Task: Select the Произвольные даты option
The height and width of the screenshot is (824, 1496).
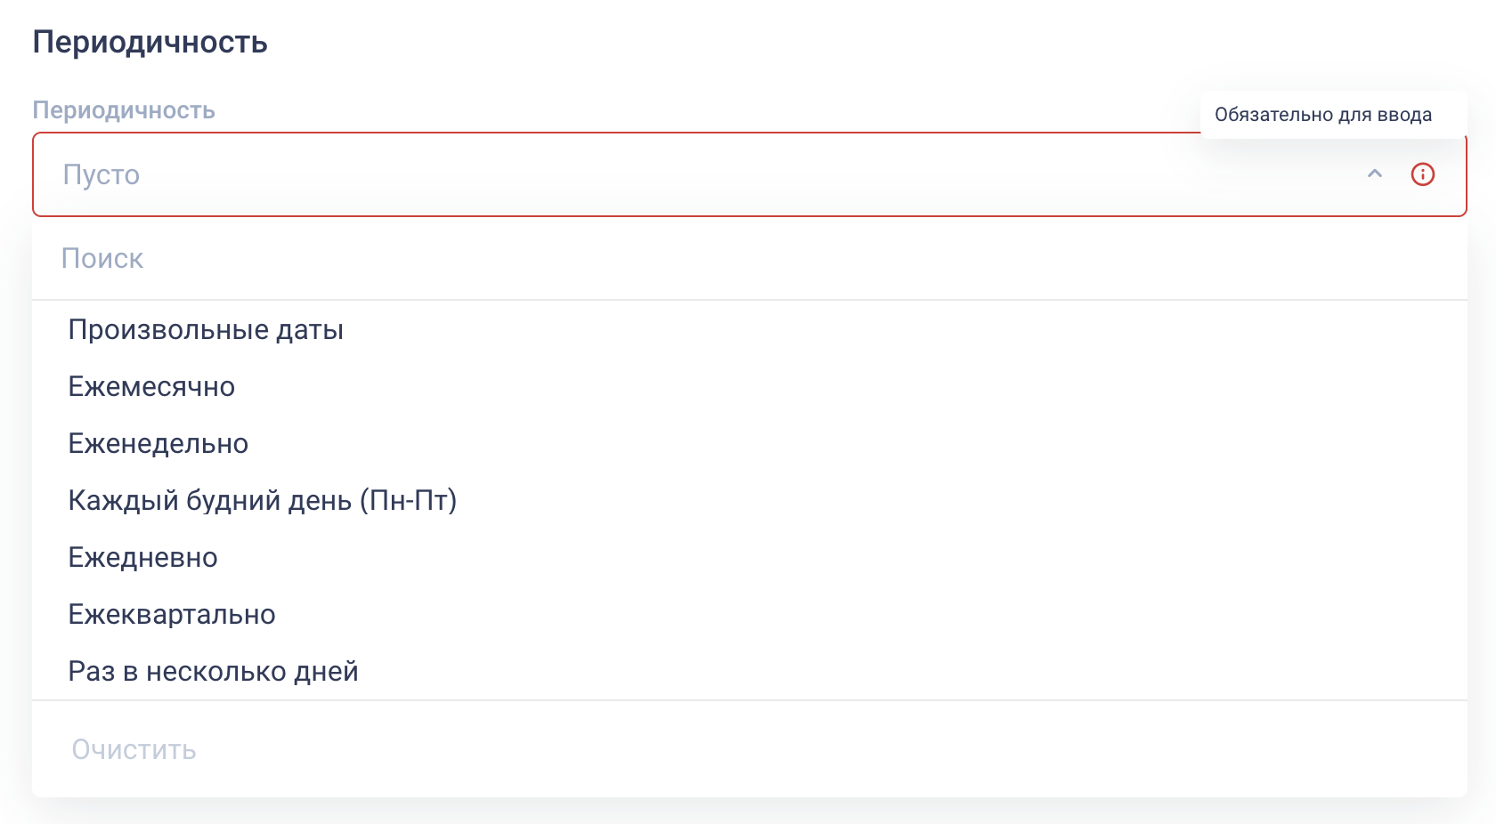Action: pos(206,330)
